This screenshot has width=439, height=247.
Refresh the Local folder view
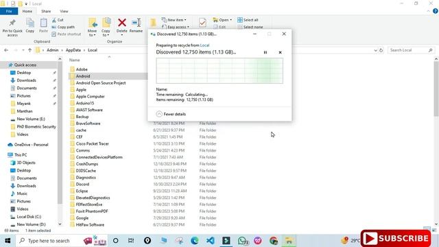click(x=381, y=50)
